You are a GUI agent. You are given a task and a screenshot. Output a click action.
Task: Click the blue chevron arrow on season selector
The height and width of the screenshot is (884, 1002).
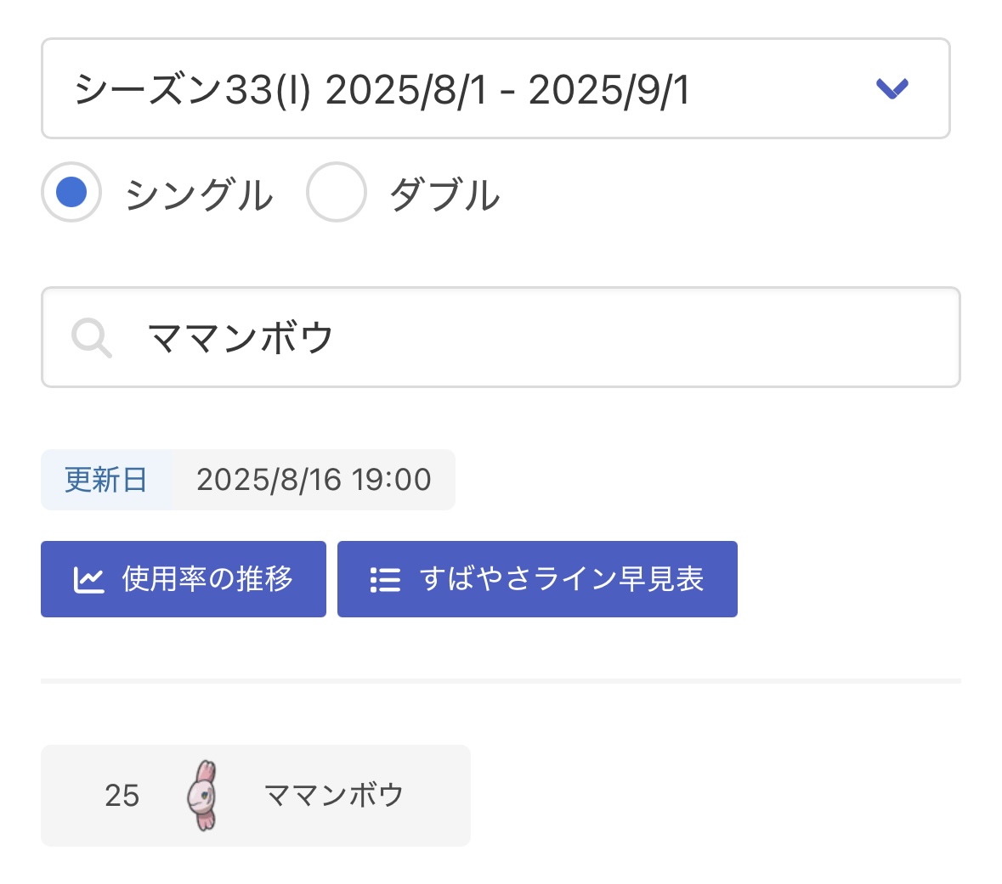(892, 88)
